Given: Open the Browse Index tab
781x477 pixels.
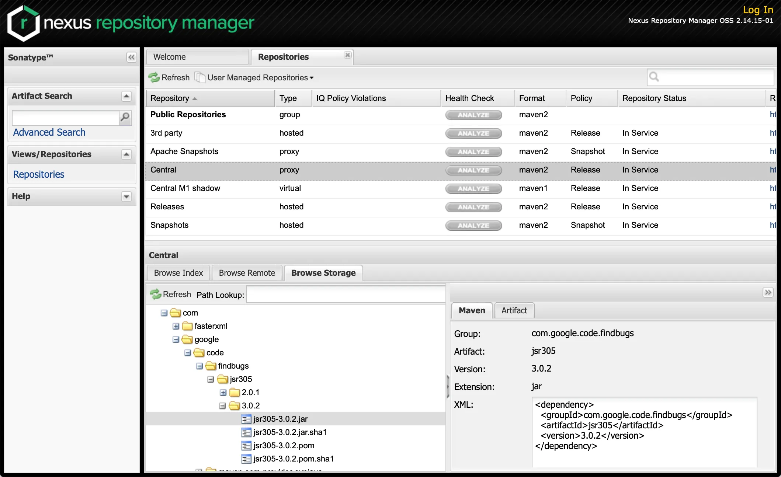Looking at the screenshot, I should (178, 273).
